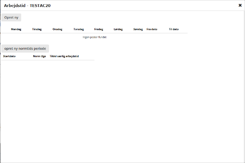Viewport: 245px width, 163px height.
Task: Sort by the 'Til dato' column
Action: pos(174,29)
